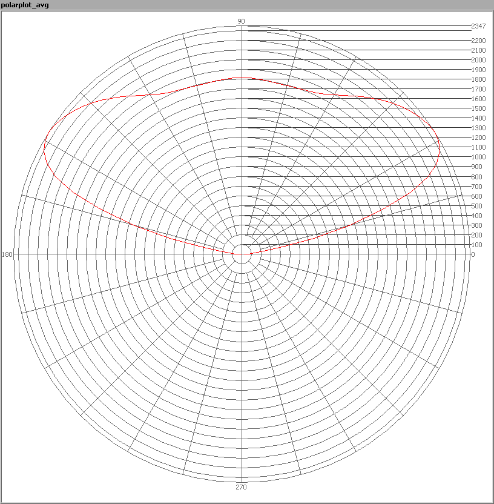Click the small center circle of polar plot
494x504 pixels.
[x=242, y=254]
